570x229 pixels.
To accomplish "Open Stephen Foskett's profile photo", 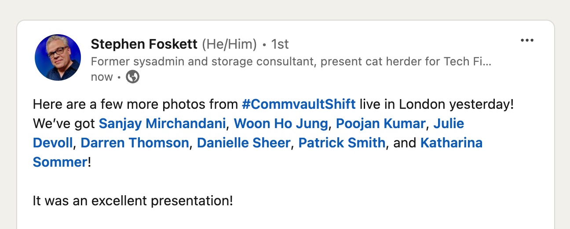I will pyautogui.click(x=58, y=58).
